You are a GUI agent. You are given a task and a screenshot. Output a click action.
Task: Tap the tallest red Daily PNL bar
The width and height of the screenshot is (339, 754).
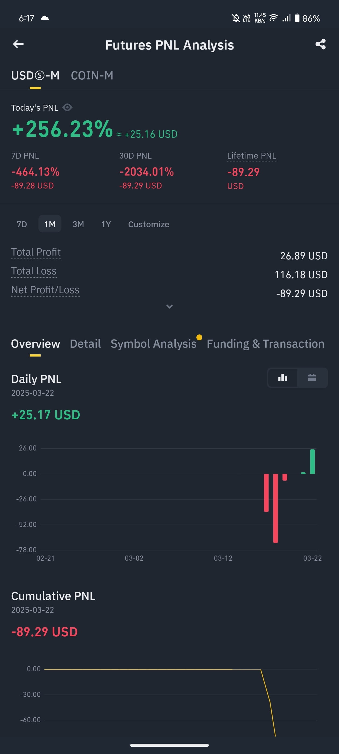(x=275, y=508)
